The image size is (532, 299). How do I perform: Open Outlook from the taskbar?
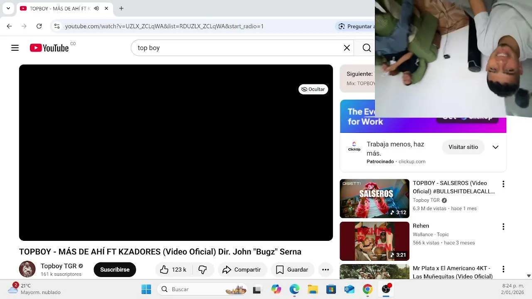349,289
